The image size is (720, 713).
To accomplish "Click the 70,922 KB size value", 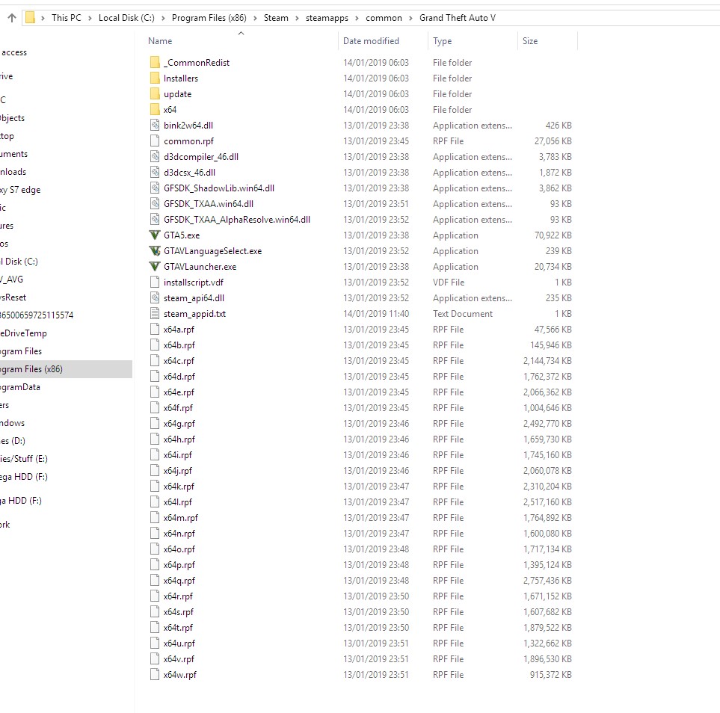I will tap(553, 235).
